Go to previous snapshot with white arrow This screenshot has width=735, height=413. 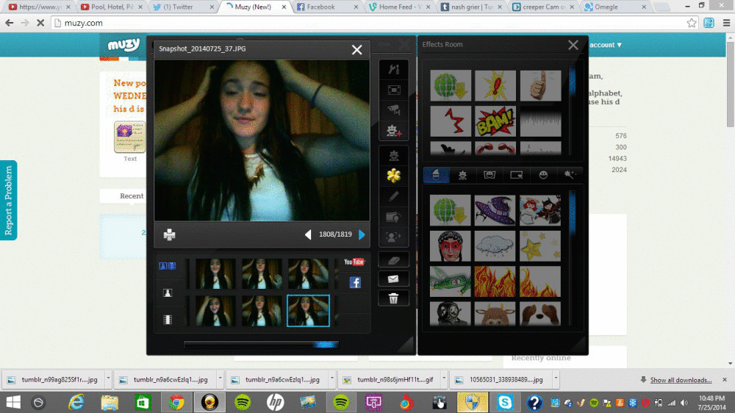pyautogui.click(x=308, y=234)
